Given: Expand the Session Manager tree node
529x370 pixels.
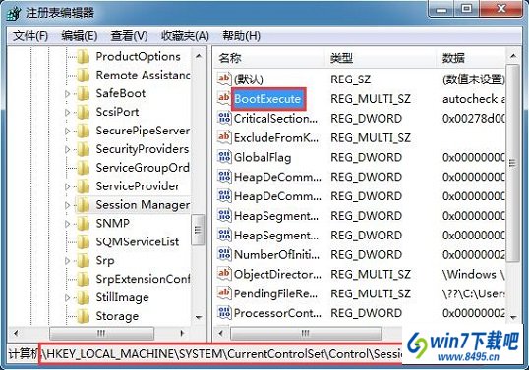Looking at the screenshot, I should point(67,205).
